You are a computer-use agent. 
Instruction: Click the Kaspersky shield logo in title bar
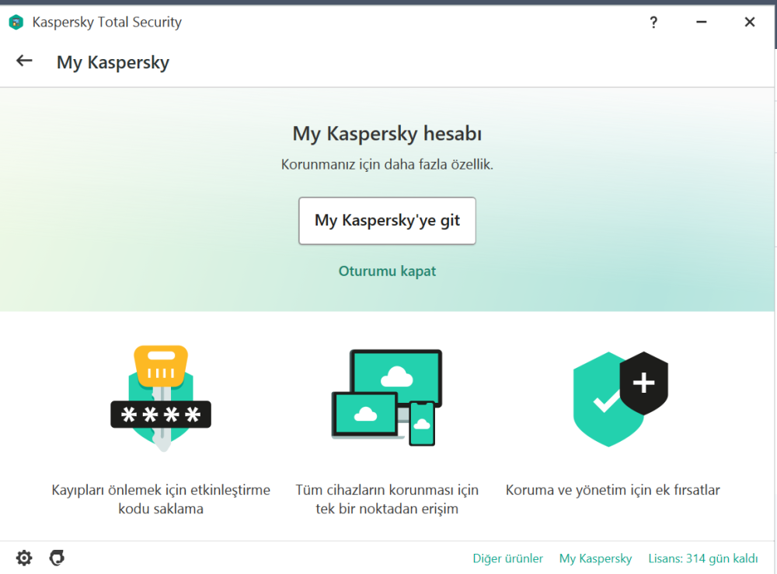[x=16, y=23]
